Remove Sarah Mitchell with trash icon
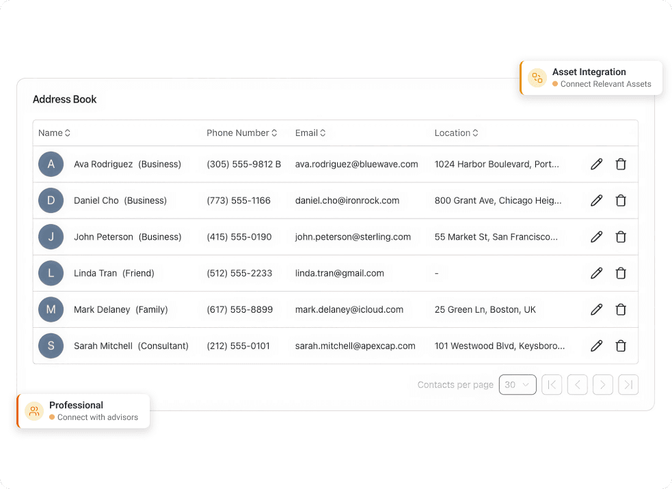 point(621,346)
